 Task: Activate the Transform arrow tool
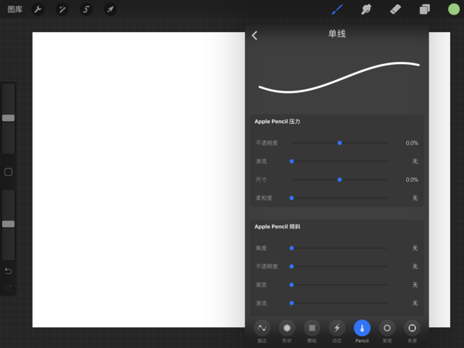pyautogui.click(x=111, y=10)
